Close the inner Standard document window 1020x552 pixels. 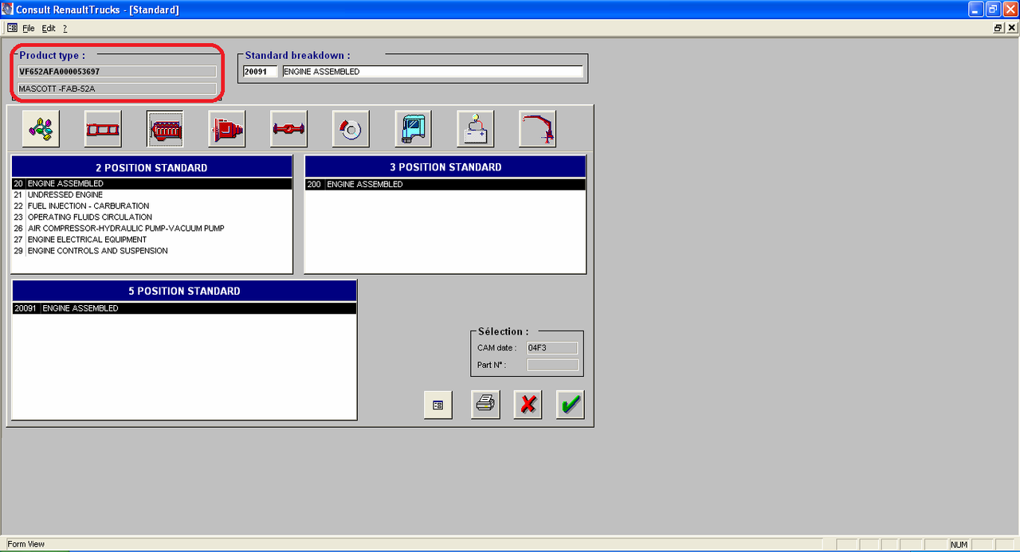click(1011, 28)
